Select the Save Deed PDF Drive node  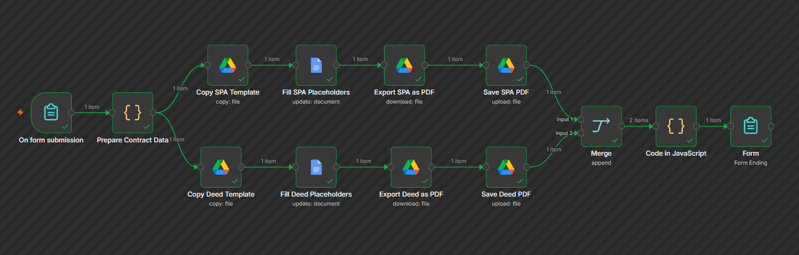tap(506, 167)
